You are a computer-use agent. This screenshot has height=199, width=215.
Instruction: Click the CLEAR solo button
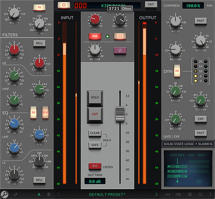click(95, 133)
